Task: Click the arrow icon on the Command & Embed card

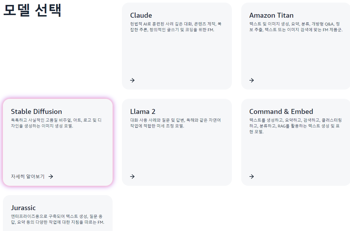Action: (251, 176)
